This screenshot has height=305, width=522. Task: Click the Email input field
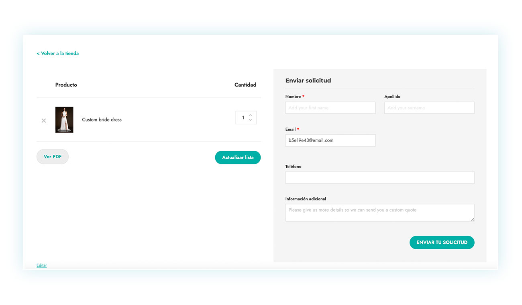coord(330,140)
